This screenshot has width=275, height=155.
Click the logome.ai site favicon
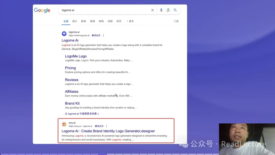coord(64,34)
